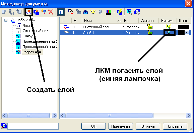Image resolution: width=196 pixels, height=133 pixels.
Task: Click layer list right scroll arrow
Action: tap(188, 116)
